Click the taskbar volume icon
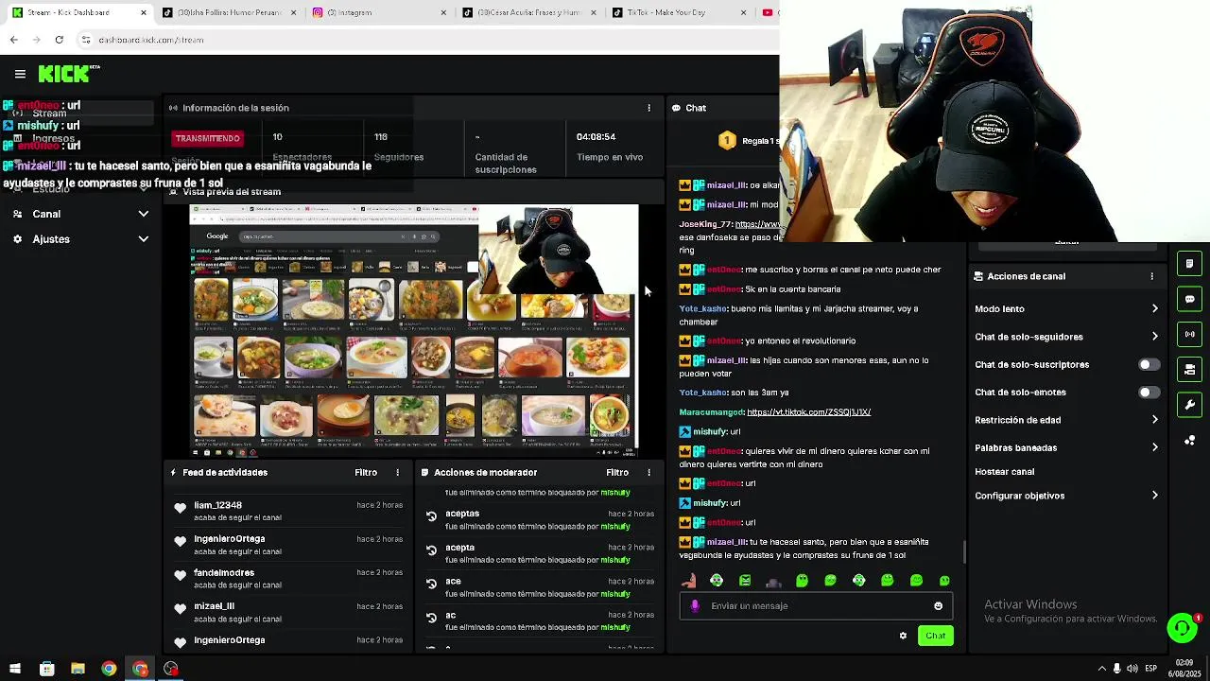This screenshot has height=681, width=1210. coord(1132,669)
